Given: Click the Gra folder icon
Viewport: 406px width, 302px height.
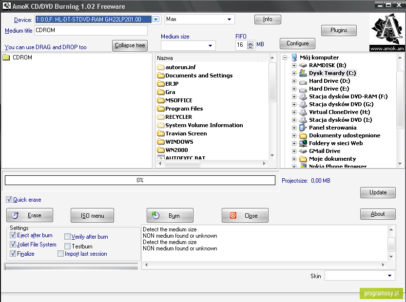Looking at the screenshot, I should (x=161, y=92).
